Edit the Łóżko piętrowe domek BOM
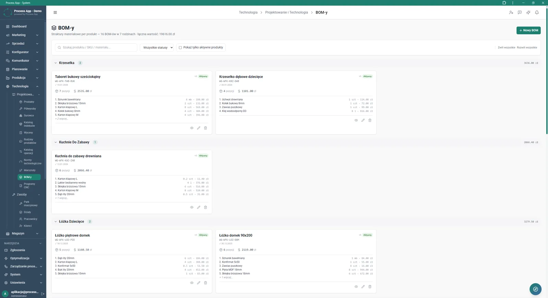548x298 pixels. (x=199, y=283)
